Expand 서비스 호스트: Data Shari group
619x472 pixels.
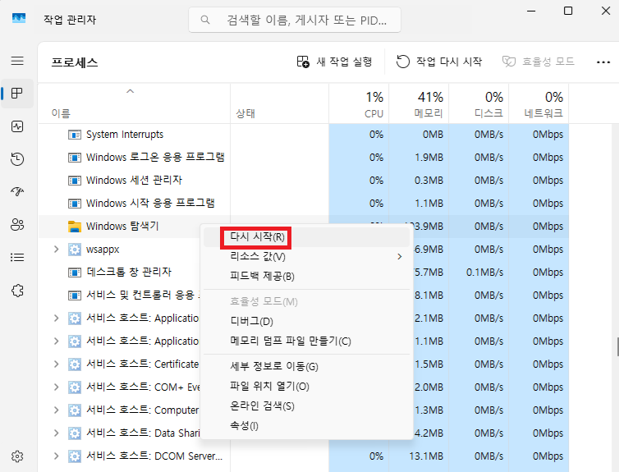tap(56, 433)
